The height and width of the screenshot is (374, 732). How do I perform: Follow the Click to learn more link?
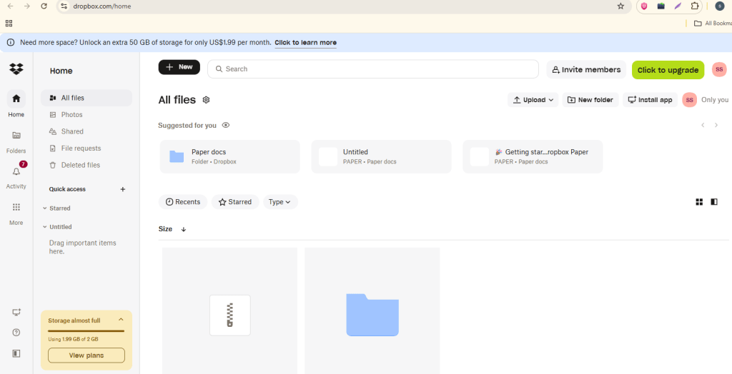pyautogui.click(x=305, y=42)
